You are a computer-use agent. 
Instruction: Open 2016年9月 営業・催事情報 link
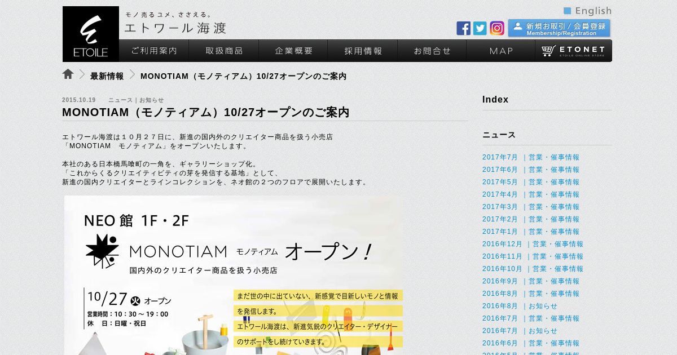pos(531,281)
